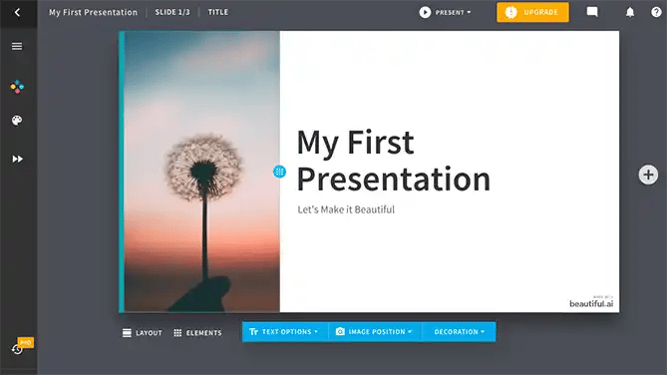Viewport: 667px width, 375px height.
Task: Click the play icon next to Present
Action: 425,12
